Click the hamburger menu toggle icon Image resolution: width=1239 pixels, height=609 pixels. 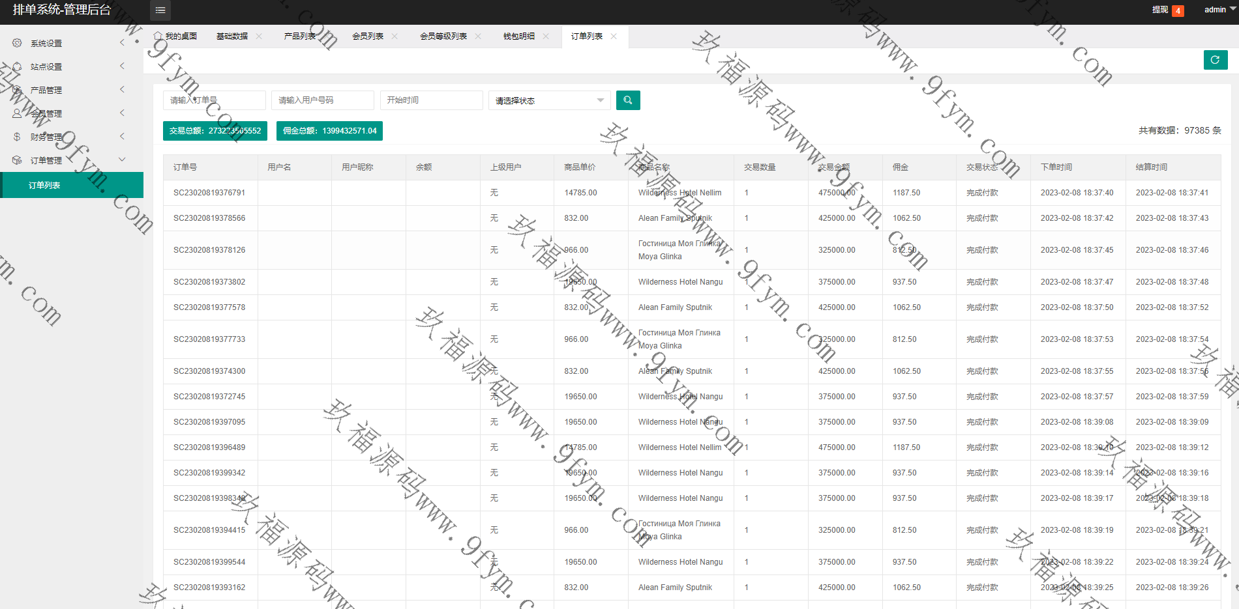(160, 10)
